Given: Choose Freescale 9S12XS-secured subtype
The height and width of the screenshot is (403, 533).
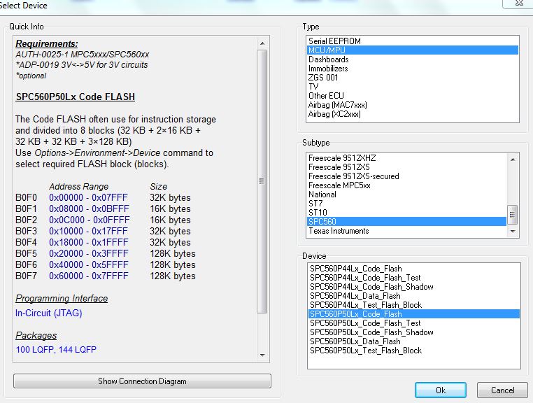Looking at the screenshot, I should coord(406,176).
